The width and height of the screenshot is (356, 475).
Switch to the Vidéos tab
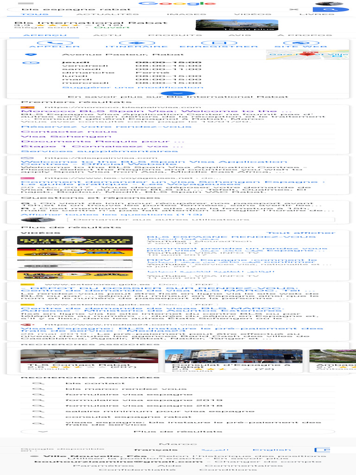tap(253, 14)
